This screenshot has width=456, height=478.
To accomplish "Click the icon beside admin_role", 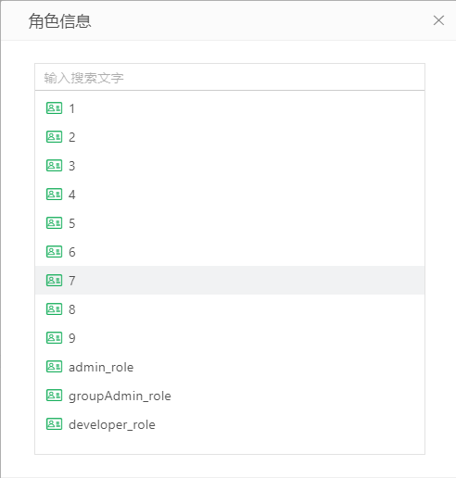I will point(54,367).
